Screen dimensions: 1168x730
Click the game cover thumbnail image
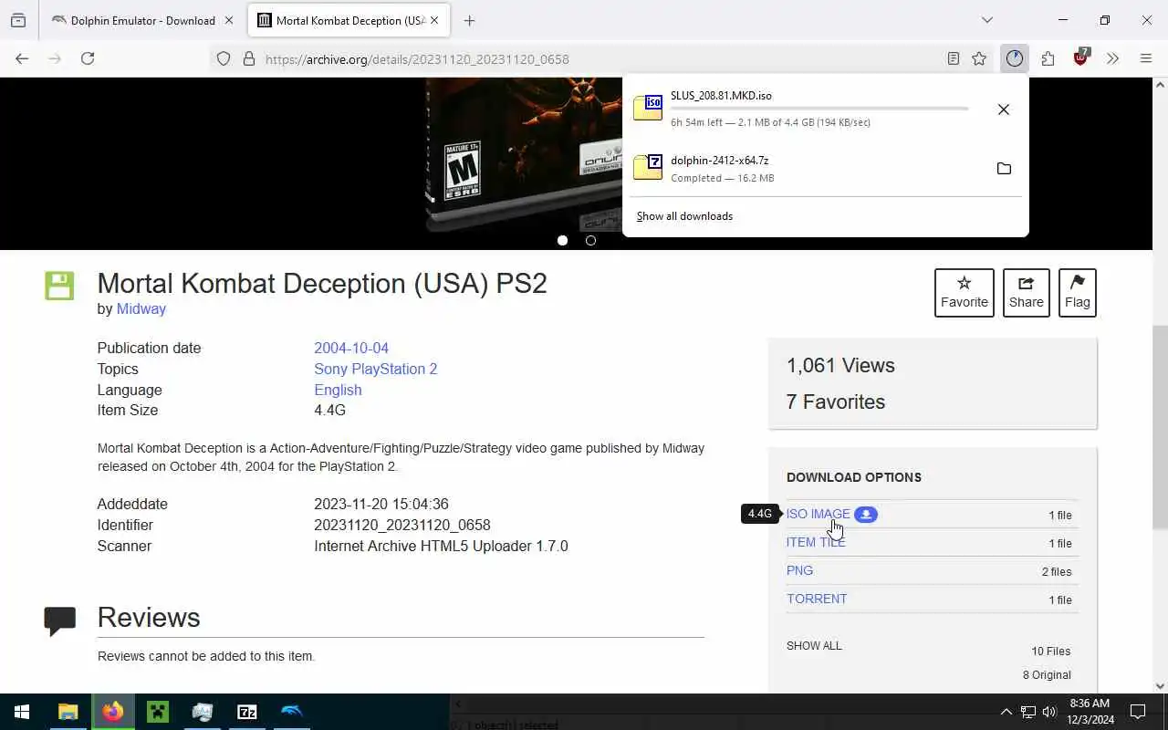[x=525, y=155]
